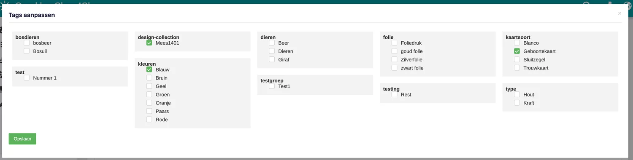Uncheck the Mees1401 design-collection checkbox
Viewport: 633px width, 160px height.
pyautogui.click(x=149, y=43)
